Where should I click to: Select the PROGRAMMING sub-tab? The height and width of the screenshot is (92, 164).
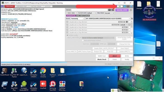click(71, 16)
